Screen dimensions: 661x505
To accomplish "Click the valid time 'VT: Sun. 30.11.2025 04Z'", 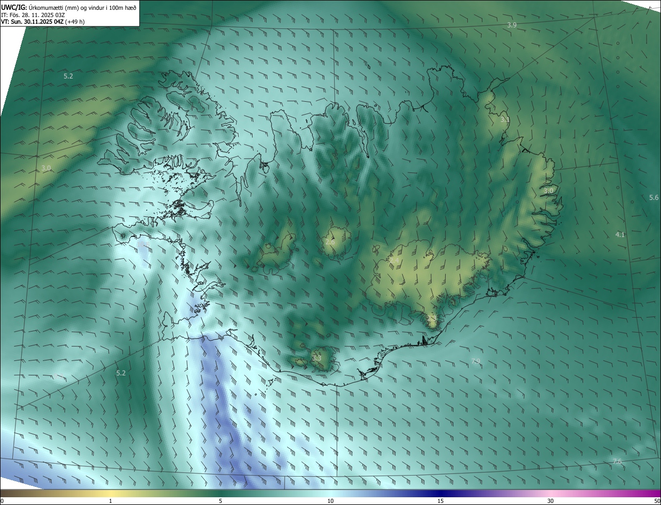I will [32, 22].
